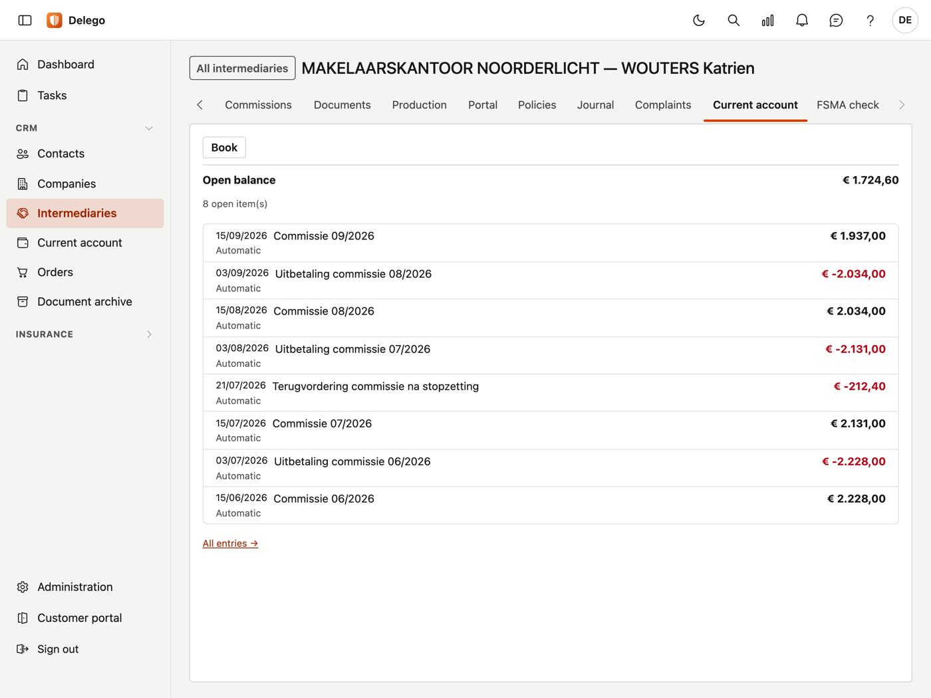Select the Current account tab

click(x=755, y=105)
